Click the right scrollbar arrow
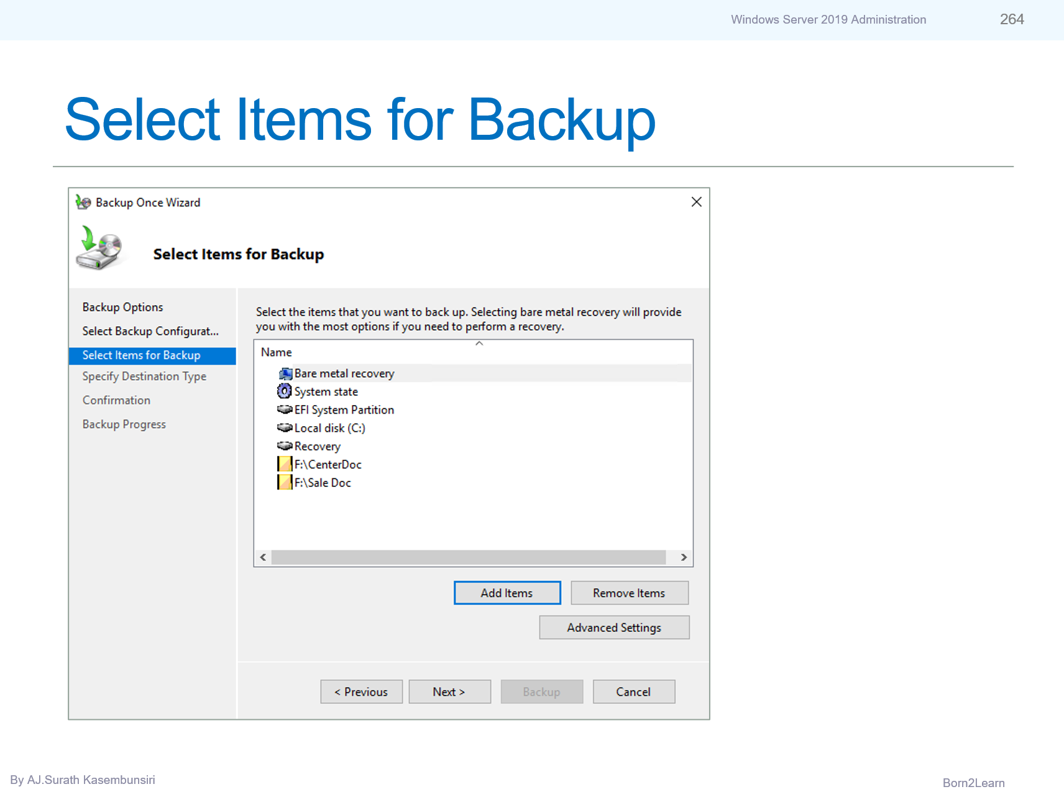The height and width of the screenshot is (797, 1064). pos(684,557)
